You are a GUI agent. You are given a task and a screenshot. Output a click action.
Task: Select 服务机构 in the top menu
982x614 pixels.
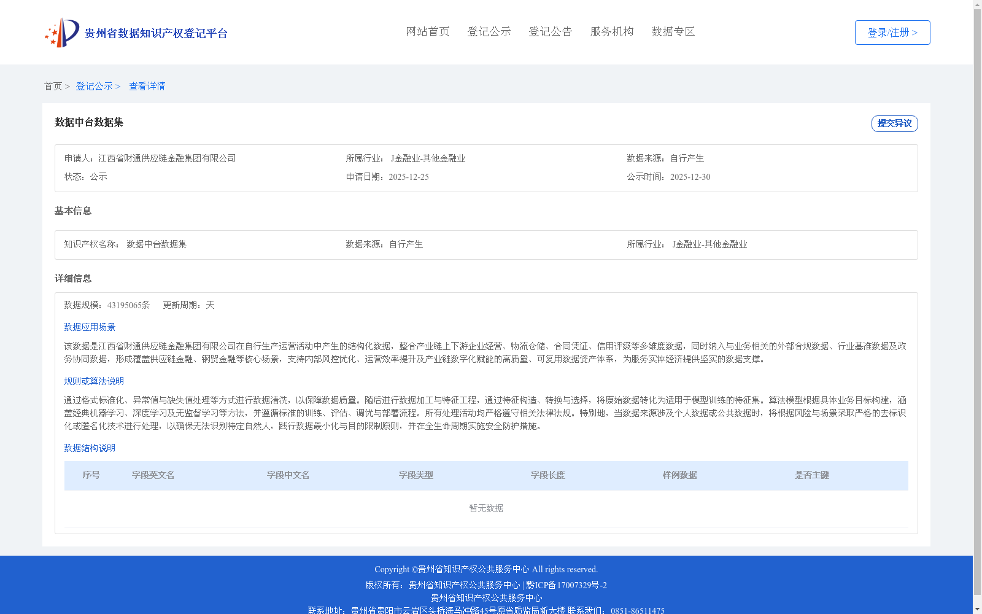tap(612, 31)
